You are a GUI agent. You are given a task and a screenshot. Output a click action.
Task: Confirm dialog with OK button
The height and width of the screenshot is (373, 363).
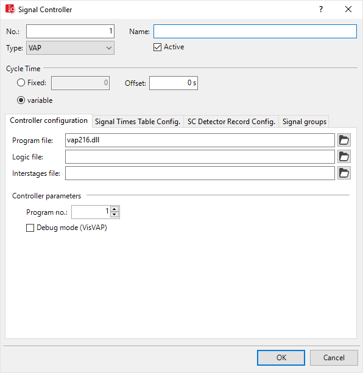point(281,358)
